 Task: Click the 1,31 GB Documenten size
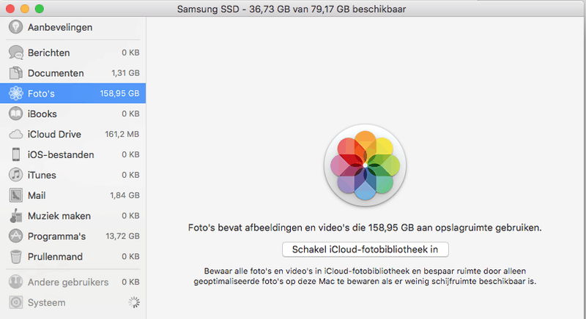[125, 73]
